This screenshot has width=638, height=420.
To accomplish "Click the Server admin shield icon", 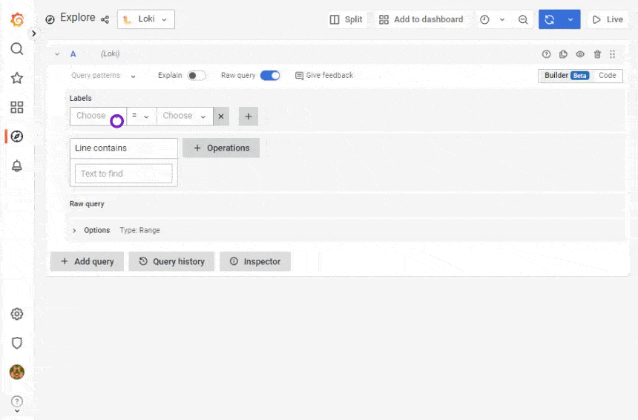I will point(16,343).
